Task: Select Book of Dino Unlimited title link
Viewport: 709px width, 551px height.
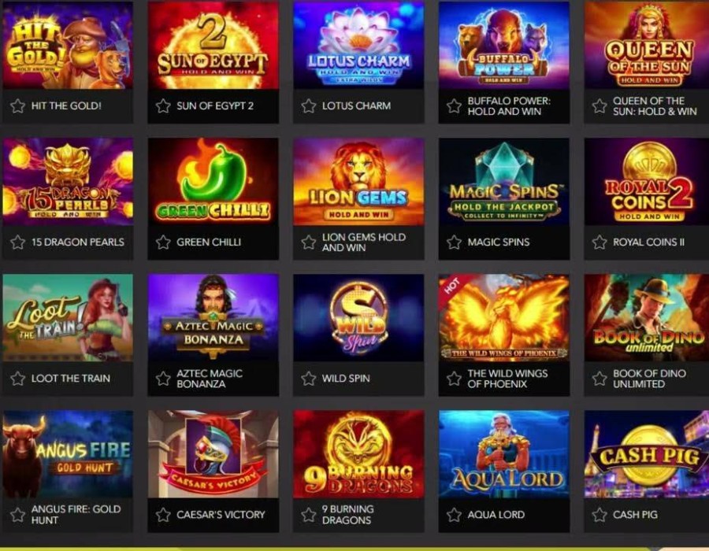Action: 649,379
